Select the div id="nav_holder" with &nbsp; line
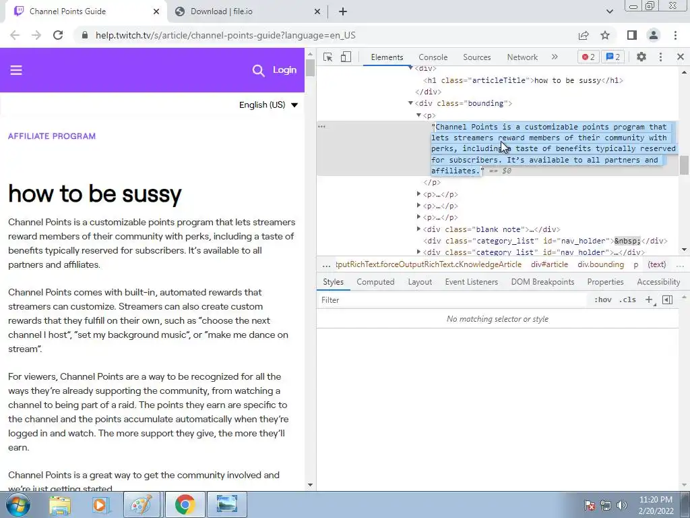 click(x=545, y=241)
